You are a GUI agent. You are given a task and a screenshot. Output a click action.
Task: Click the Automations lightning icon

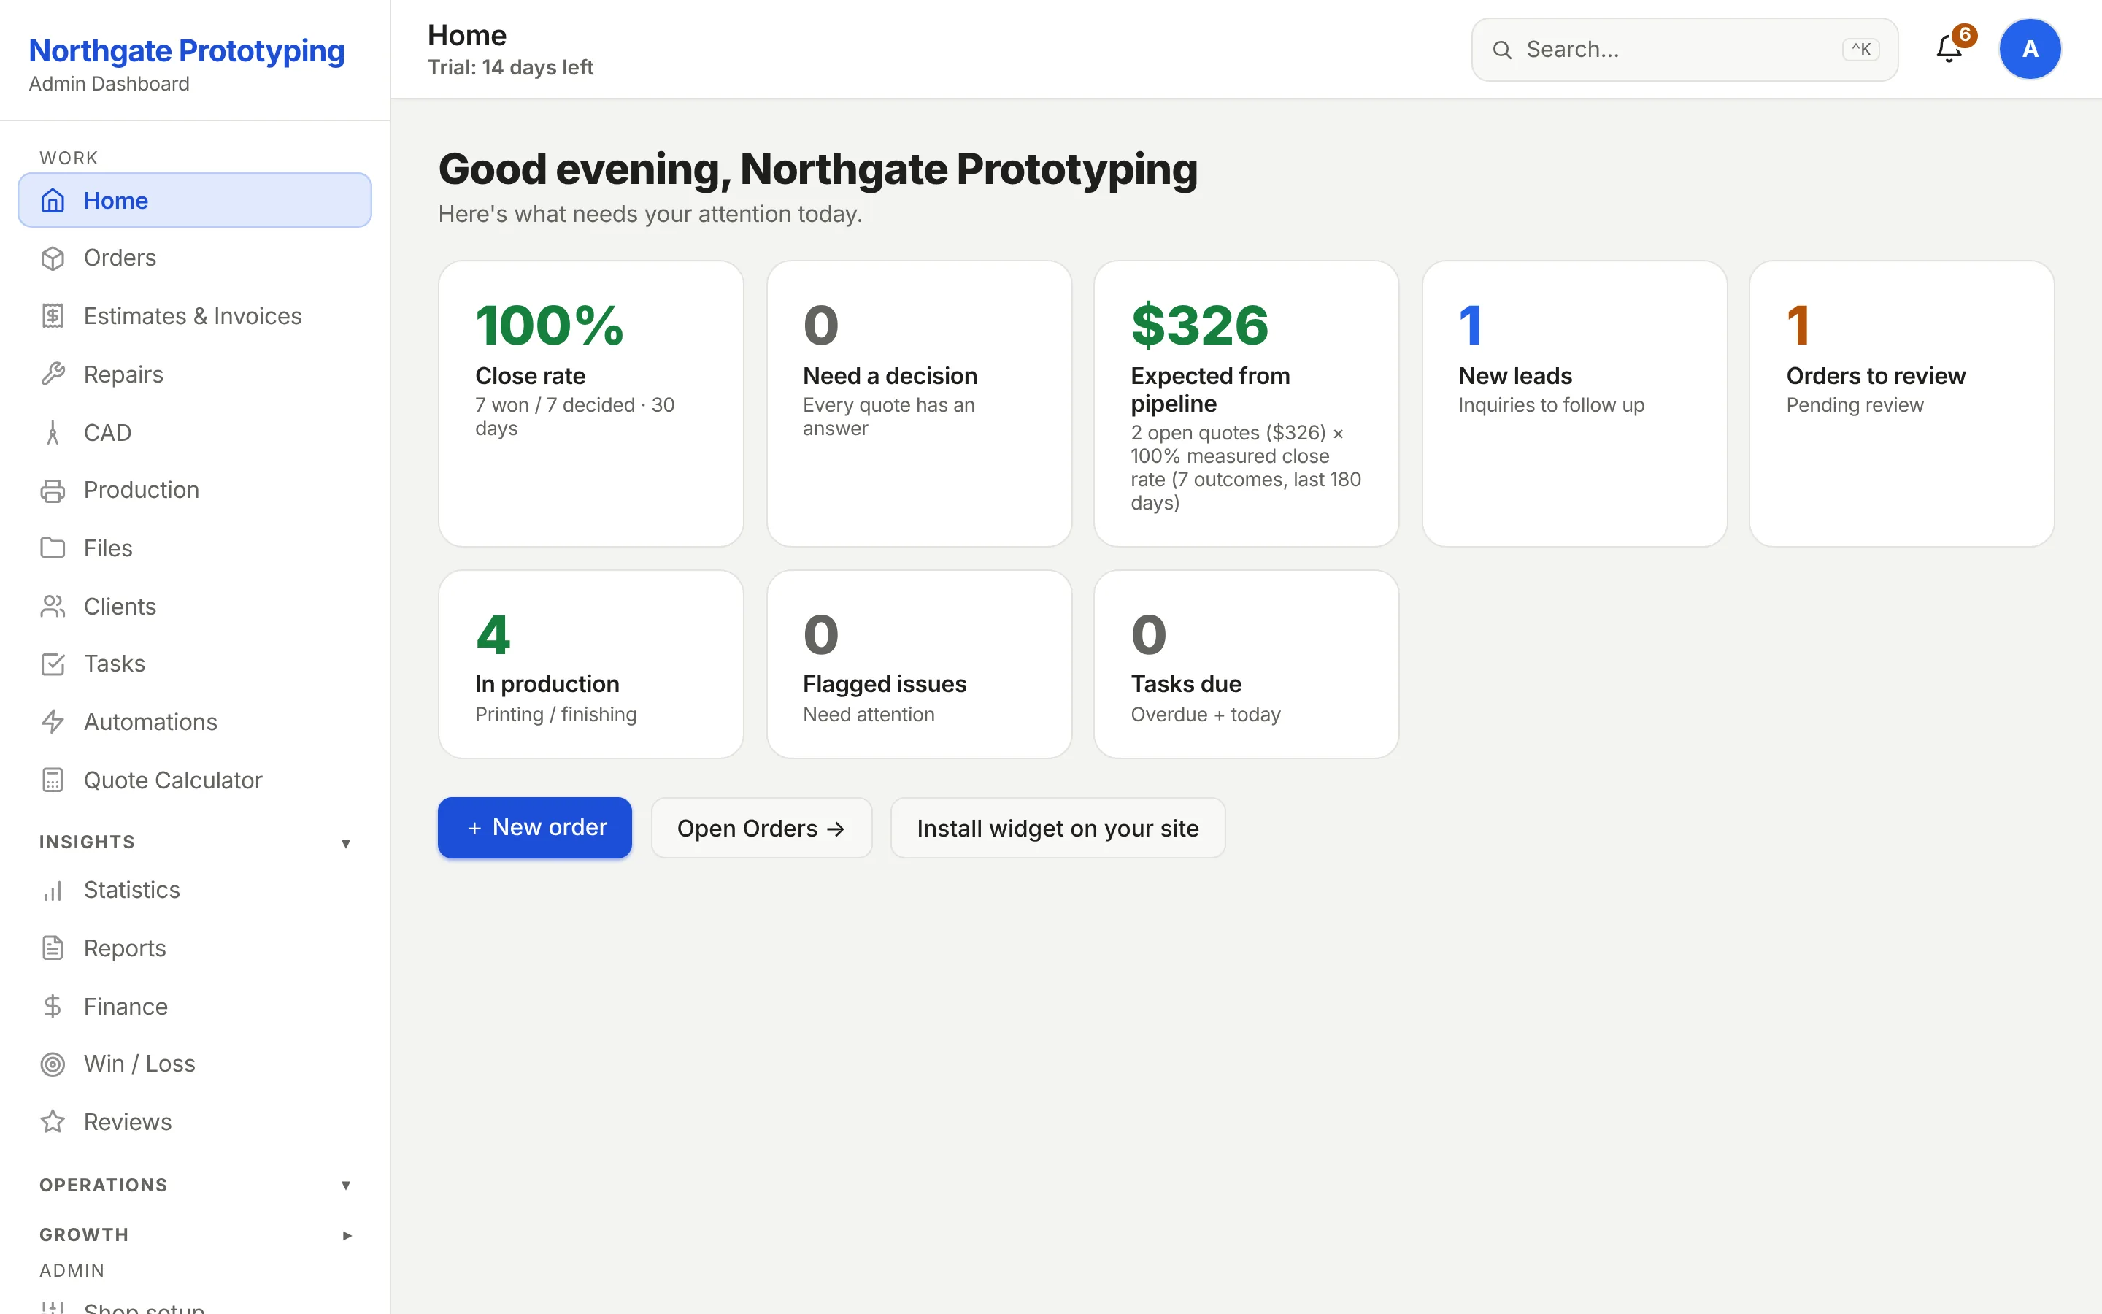point(53,722)
